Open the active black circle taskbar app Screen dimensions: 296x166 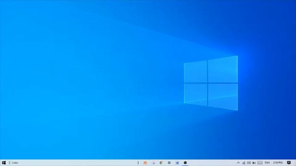pos(185,163)
